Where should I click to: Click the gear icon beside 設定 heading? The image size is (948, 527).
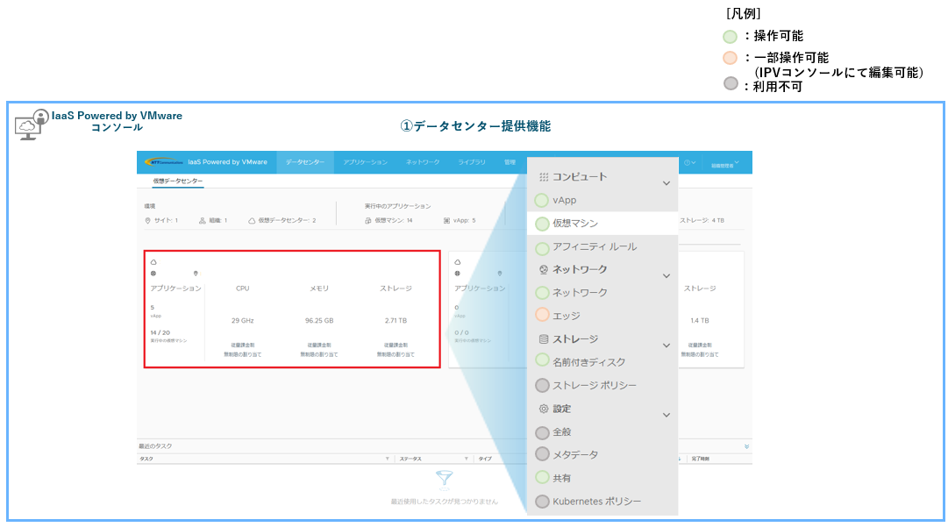tap(544, 409)
